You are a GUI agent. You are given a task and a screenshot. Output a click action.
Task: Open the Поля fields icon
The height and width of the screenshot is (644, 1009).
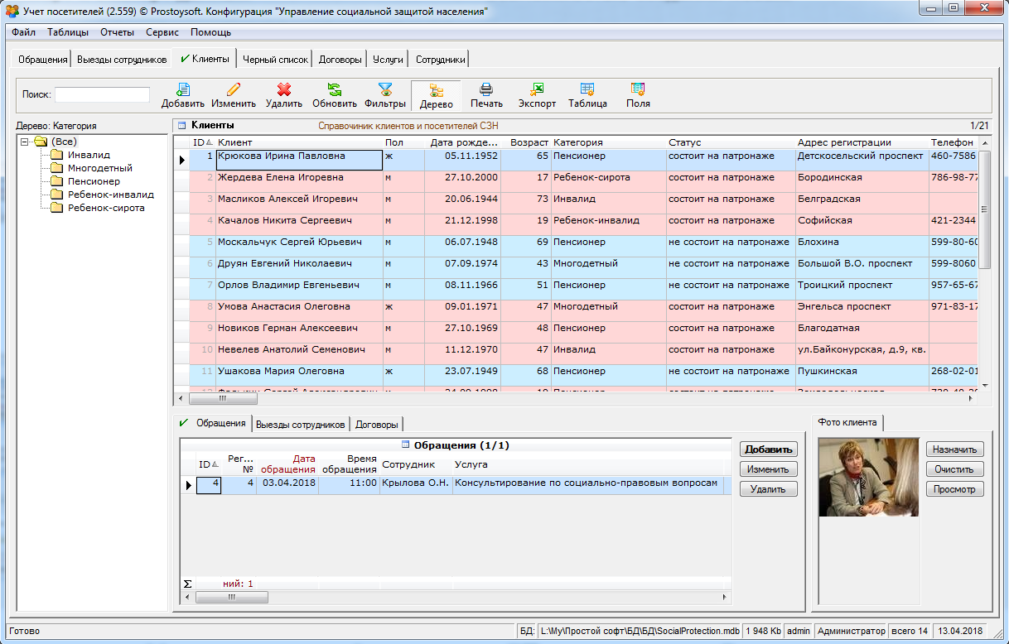point(638,89)
